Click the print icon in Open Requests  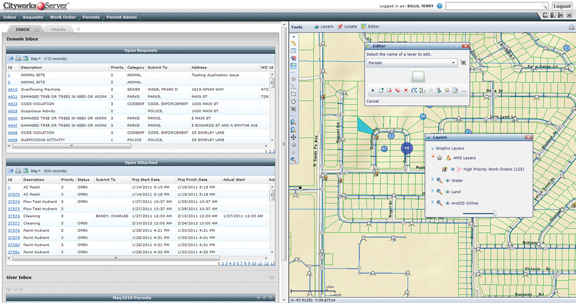[18, 58]
